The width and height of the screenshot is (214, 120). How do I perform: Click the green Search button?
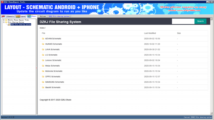click(200, 21)
